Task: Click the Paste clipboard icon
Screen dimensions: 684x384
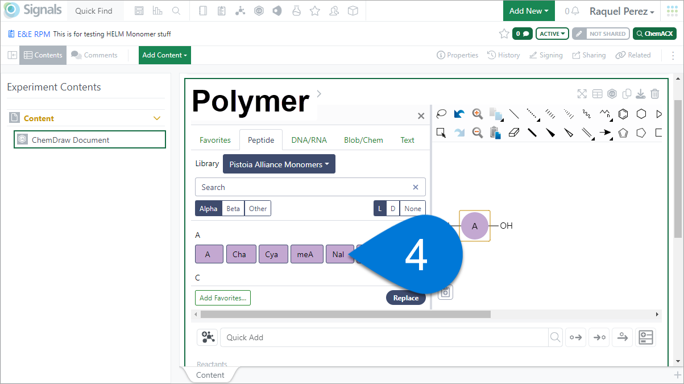Action: tap(496, 133)
